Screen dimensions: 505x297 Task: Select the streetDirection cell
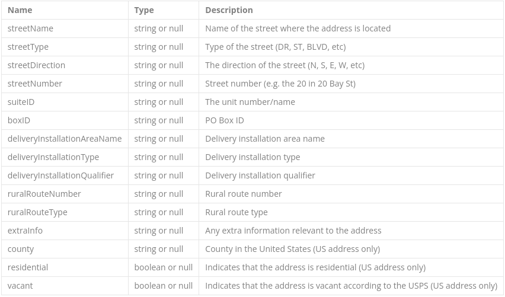point(36,65)
